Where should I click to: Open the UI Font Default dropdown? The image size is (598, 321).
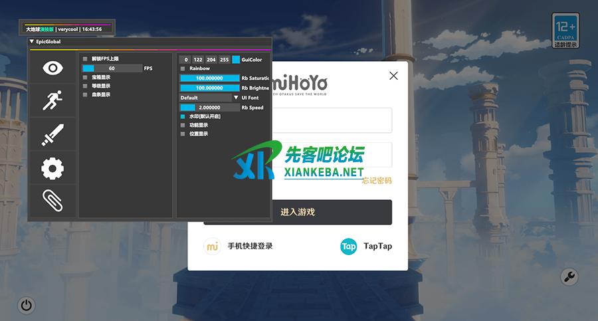(209, 98)
